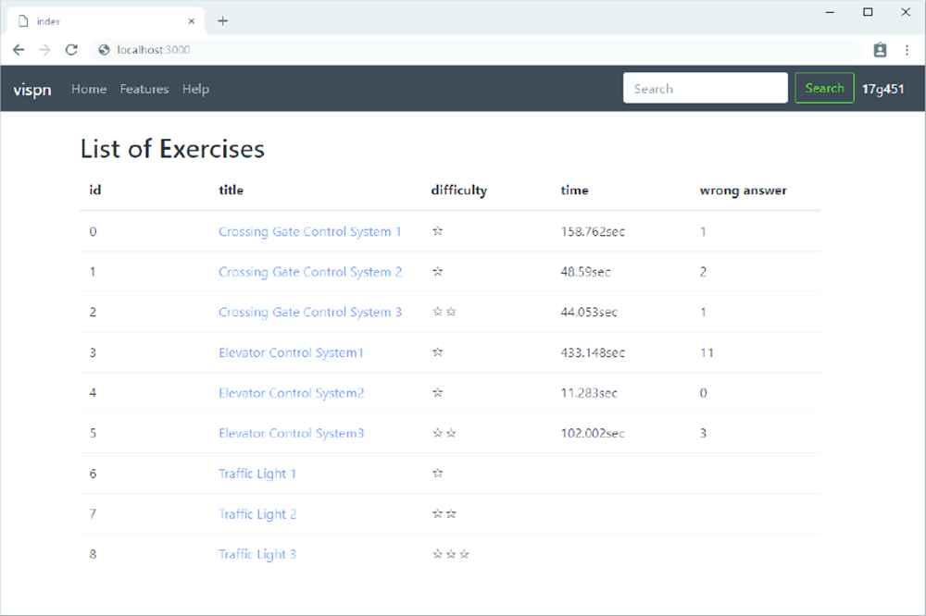Image resolution: width=926 pixels, height=616 pixels.
Task: Click the green Search button
Action: pyautogui.click(x=824, y=89)
